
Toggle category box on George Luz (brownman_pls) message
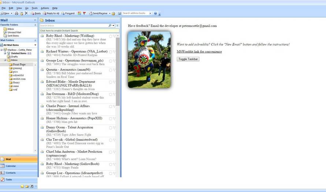coord(111,61)
